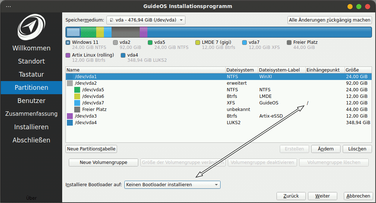Click the 348,94 GiB size cell
The width and height of the screenshot is (376, 203).
[358, 123]
